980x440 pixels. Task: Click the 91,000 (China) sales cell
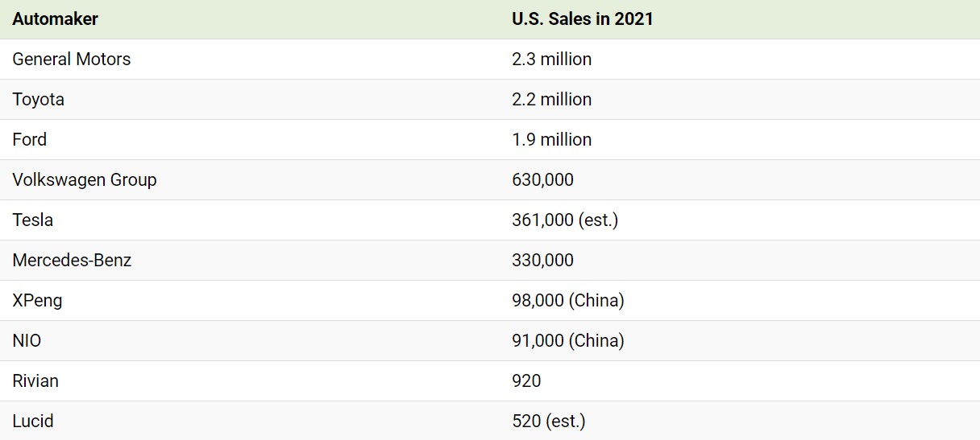[x=567, y=340]
